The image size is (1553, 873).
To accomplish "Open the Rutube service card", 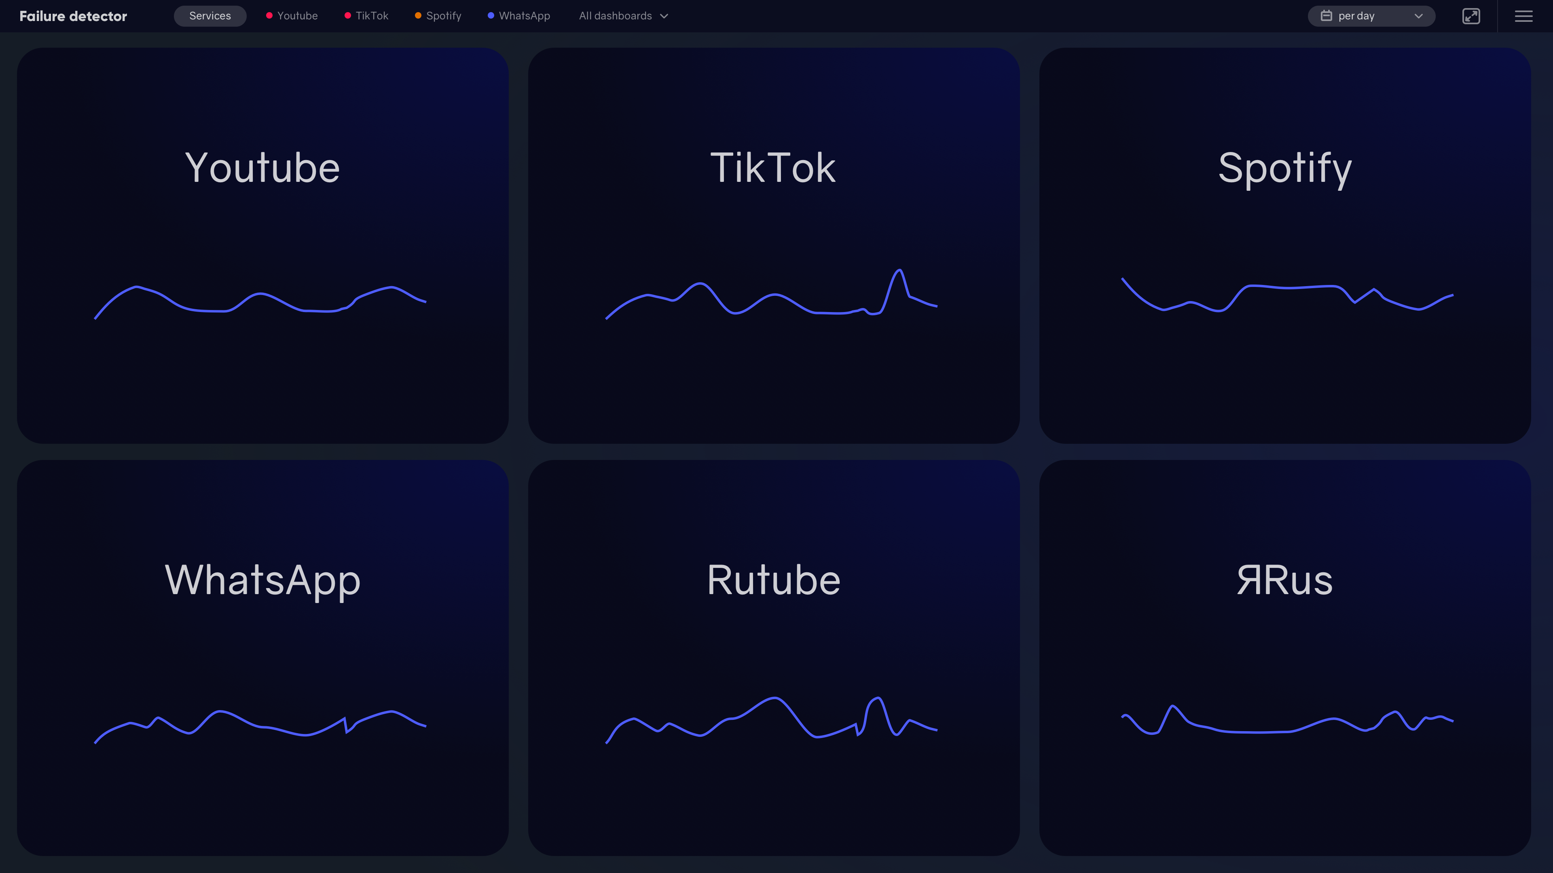I will coord(774,658).
